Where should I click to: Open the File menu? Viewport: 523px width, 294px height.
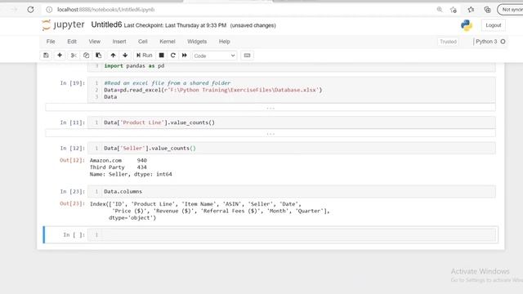[x=51, y=42]
